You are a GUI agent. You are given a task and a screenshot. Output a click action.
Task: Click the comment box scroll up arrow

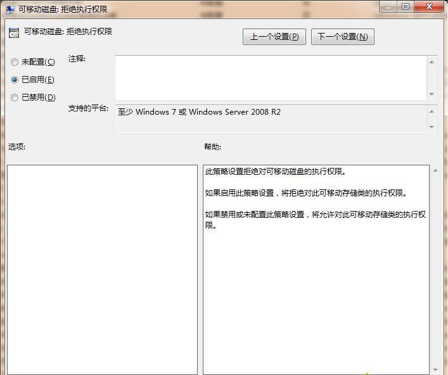432,62
